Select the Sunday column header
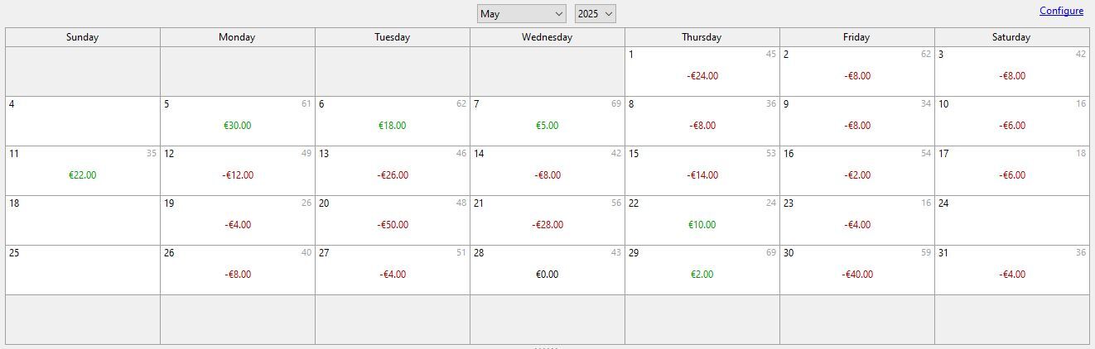Screen dimensions: 1095x349 [x=83, y=37]
